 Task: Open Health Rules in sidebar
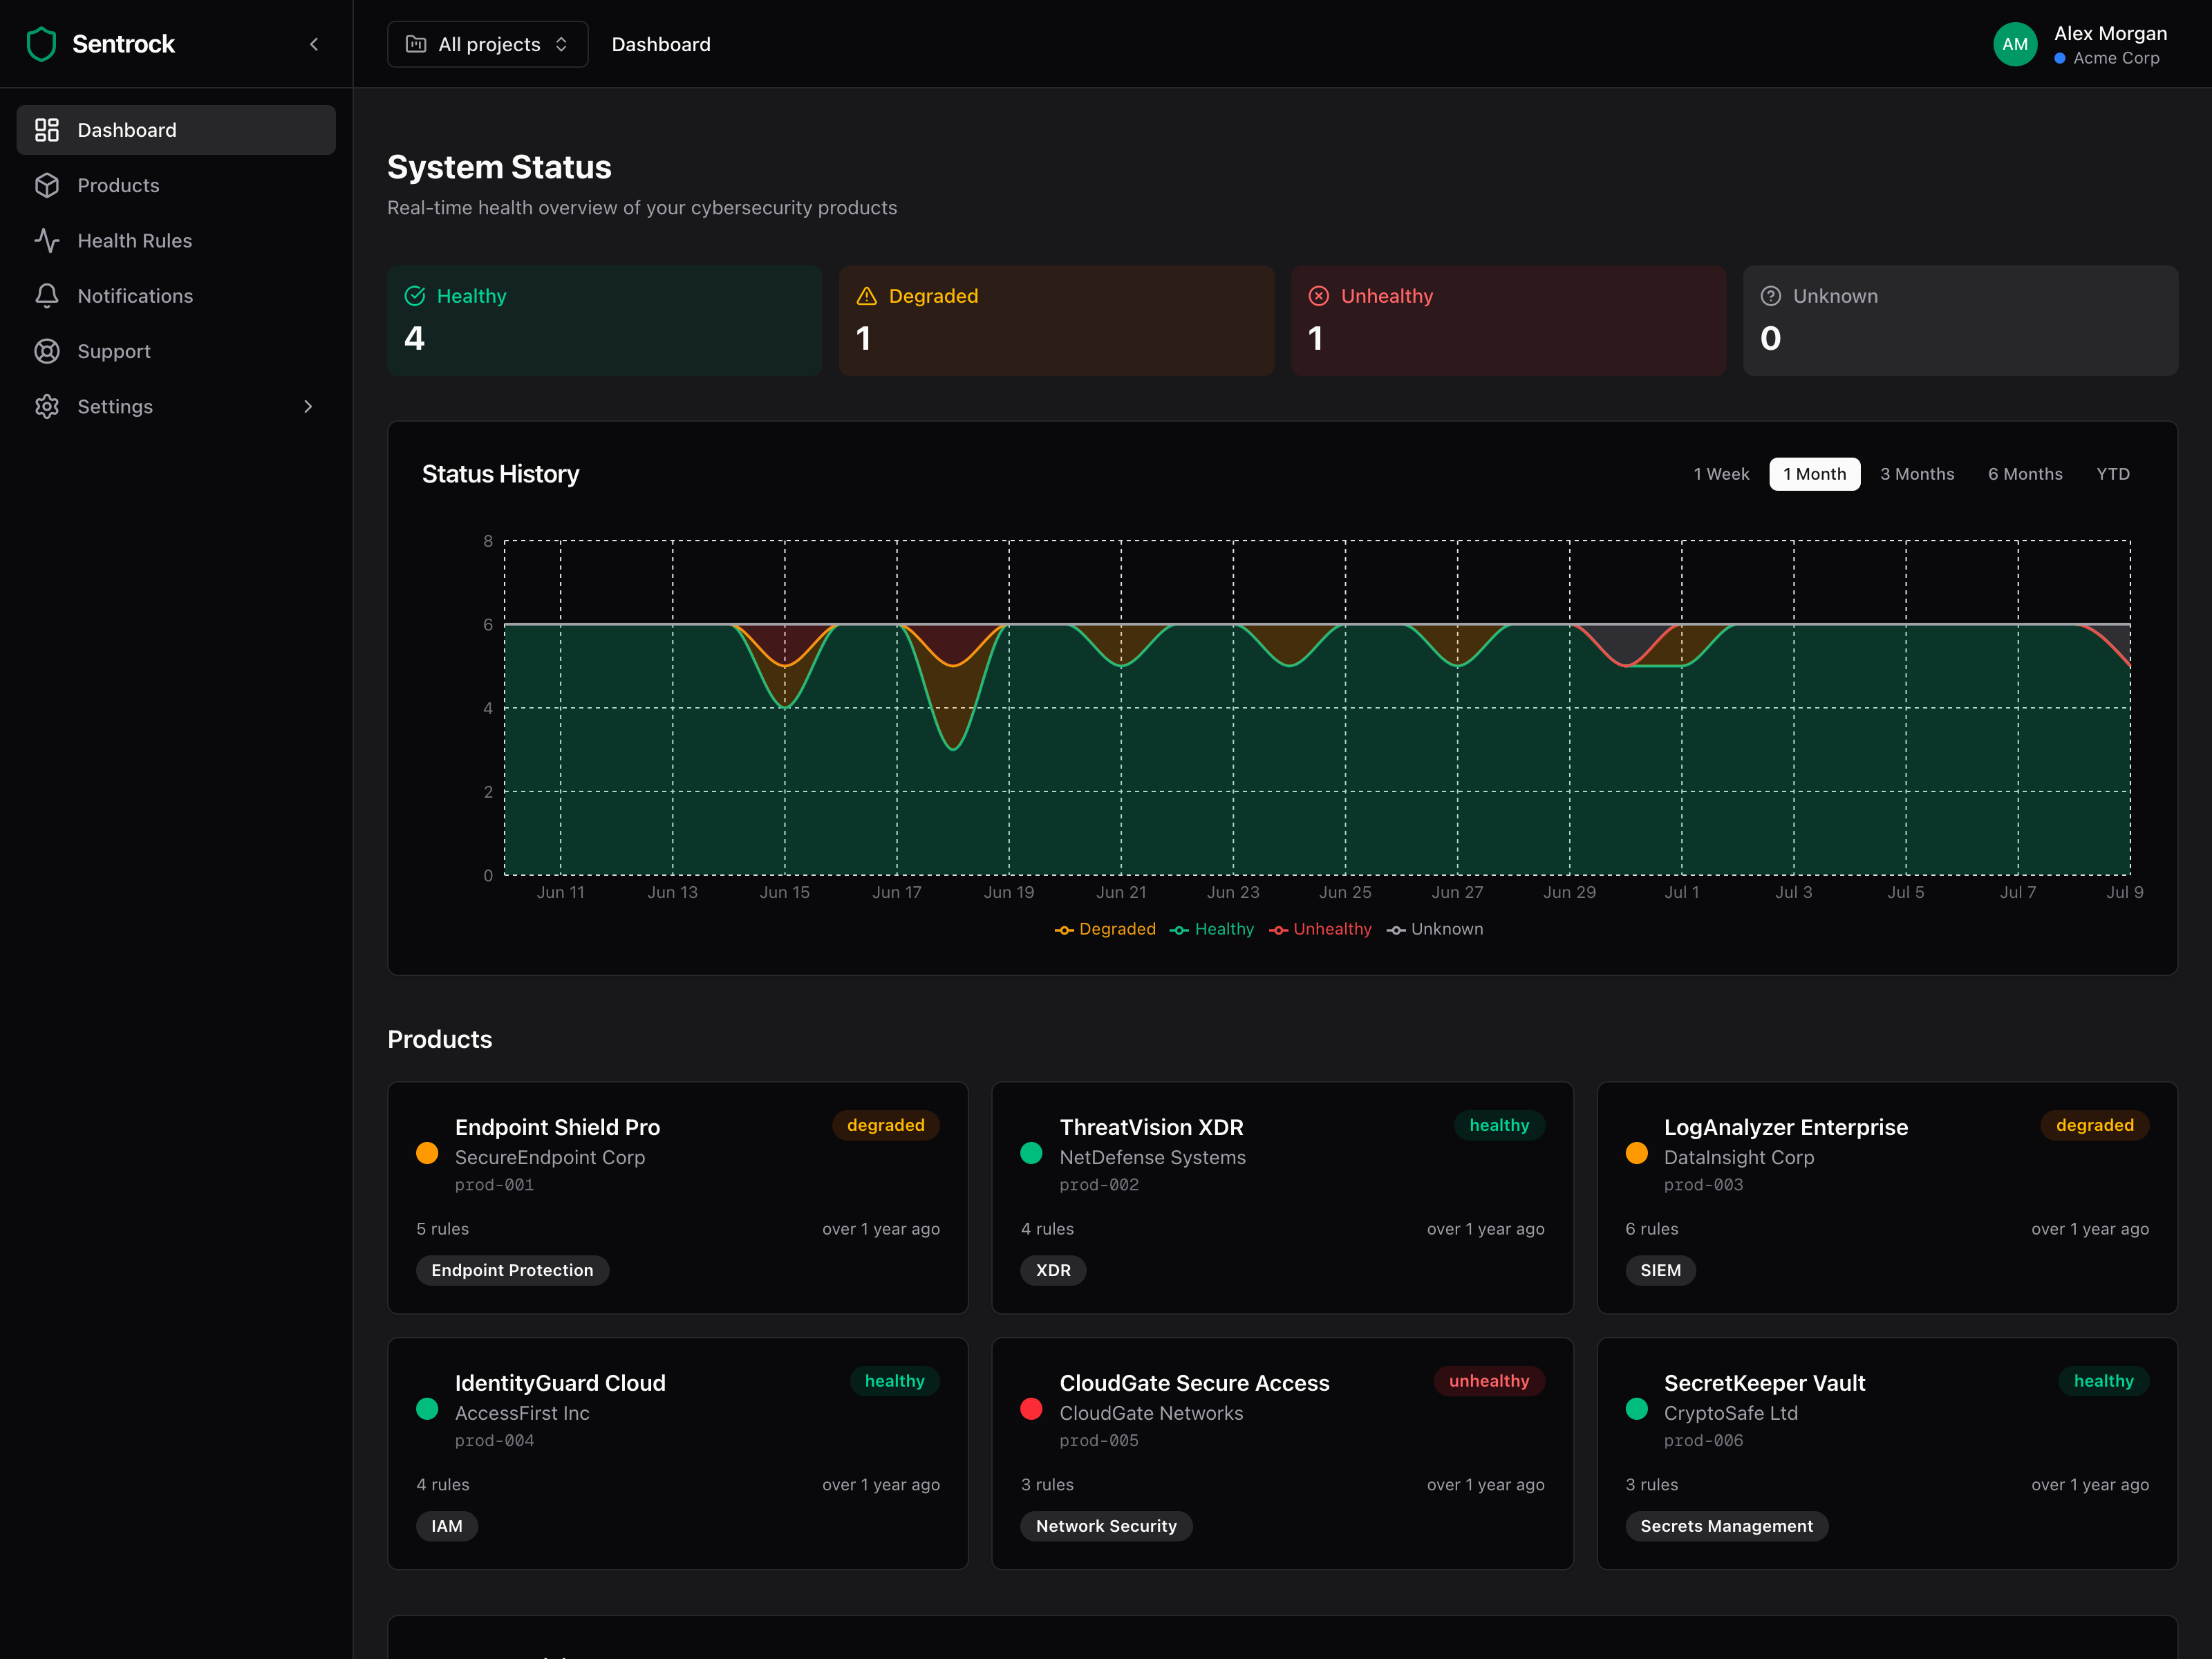click(176, 240)
